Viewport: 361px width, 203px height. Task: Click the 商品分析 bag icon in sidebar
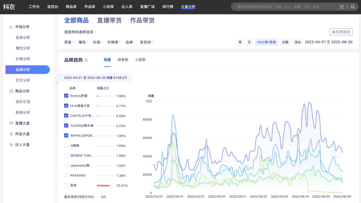pos(11,91)
